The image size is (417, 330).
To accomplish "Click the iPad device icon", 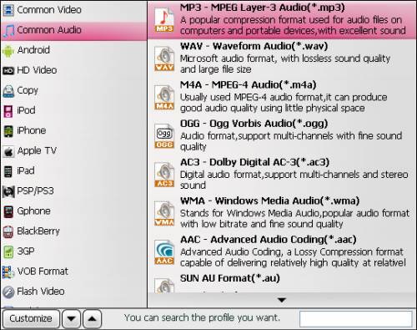I will (8, 171).
